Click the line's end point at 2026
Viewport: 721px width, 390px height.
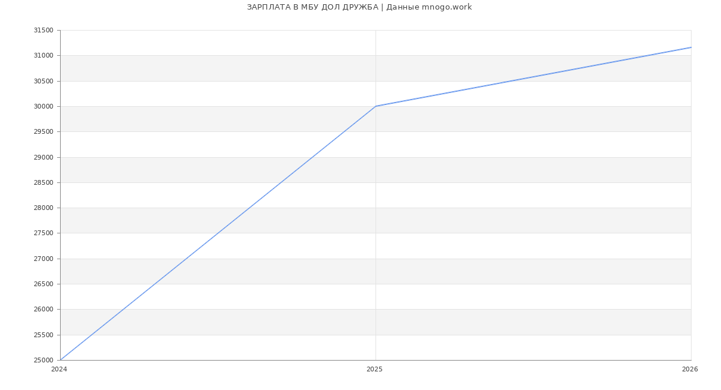click(690, 47)
